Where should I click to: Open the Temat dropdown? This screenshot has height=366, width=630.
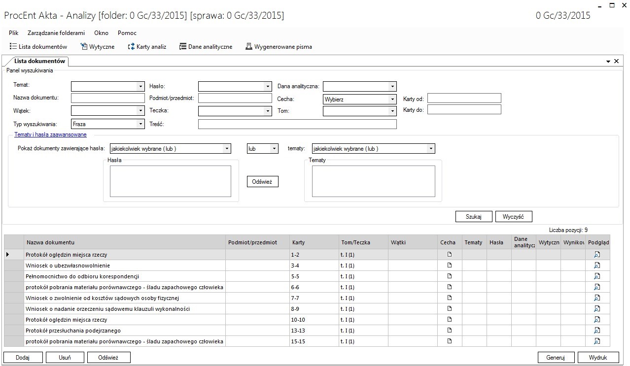140,87
